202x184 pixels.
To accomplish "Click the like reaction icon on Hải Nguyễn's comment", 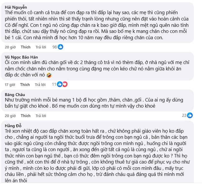I will coord(60,47).
